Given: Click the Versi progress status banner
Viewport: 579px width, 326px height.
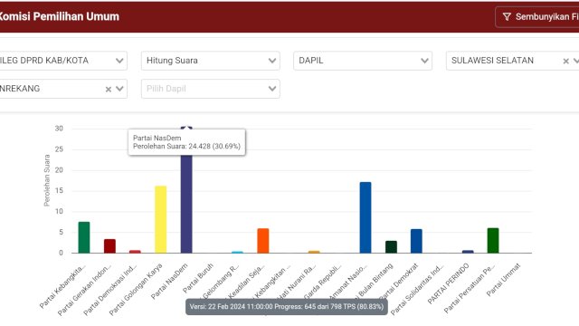Looking at the screenshot, I should point(287,307).
